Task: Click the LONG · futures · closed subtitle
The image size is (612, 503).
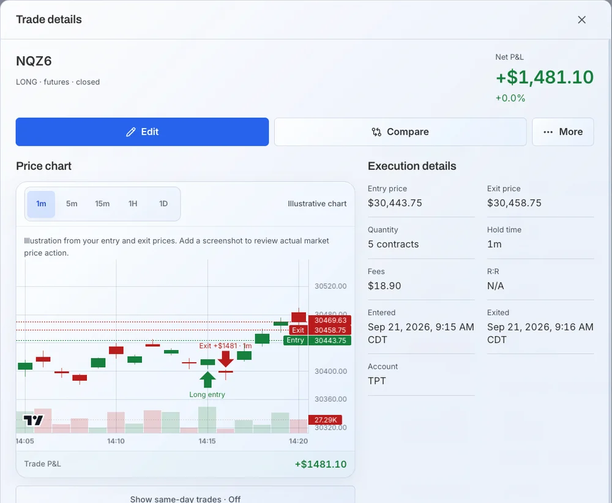Action: [58, 82]
